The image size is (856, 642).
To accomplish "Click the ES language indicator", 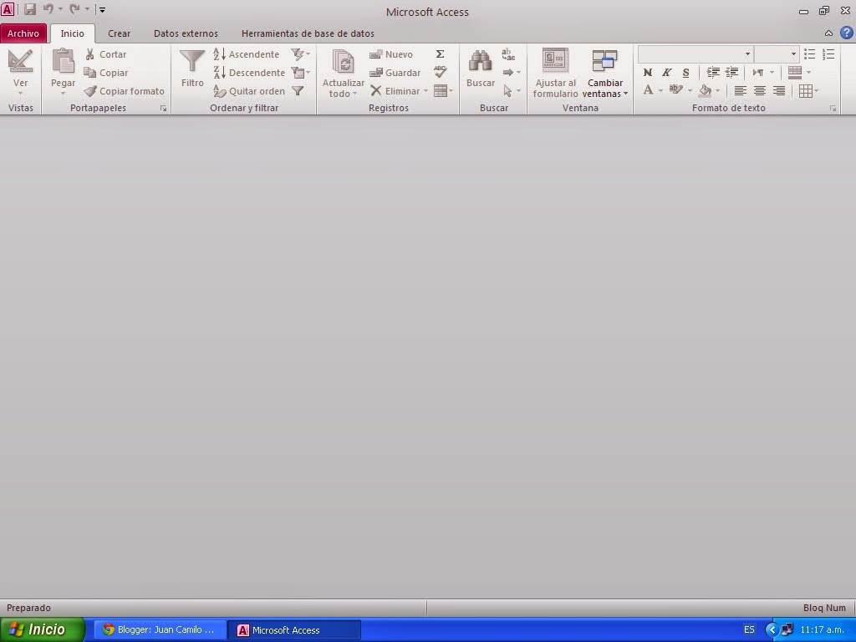I will click(749, 630).
